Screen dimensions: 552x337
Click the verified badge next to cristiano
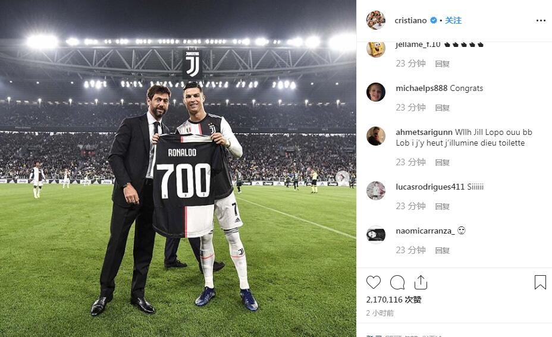(x=434, y=20)
